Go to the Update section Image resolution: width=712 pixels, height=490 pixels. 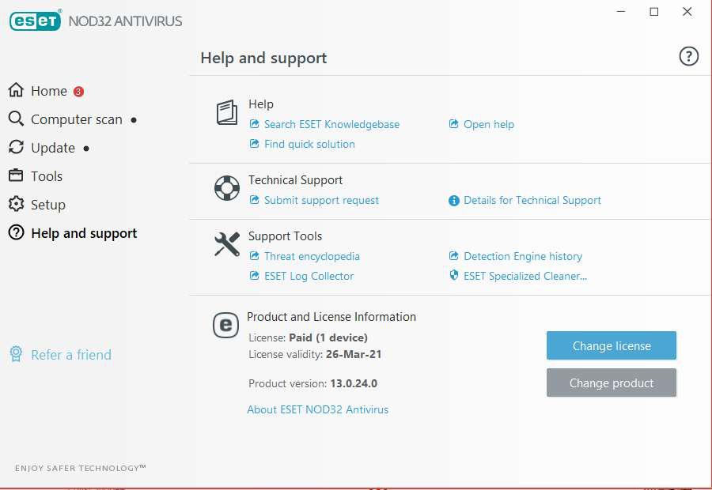tap(53, 148)
